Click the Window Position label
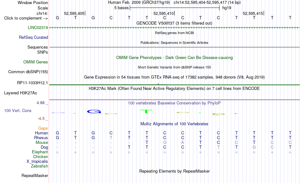 point(33,3)
